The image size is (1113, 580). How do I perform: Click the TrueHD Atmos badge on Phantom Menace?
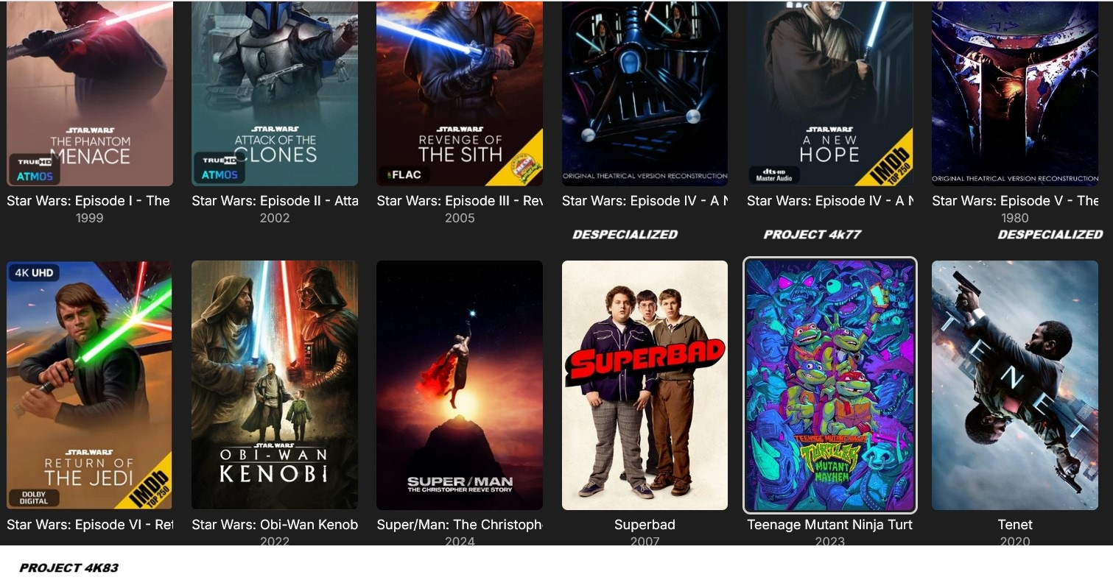34,169
